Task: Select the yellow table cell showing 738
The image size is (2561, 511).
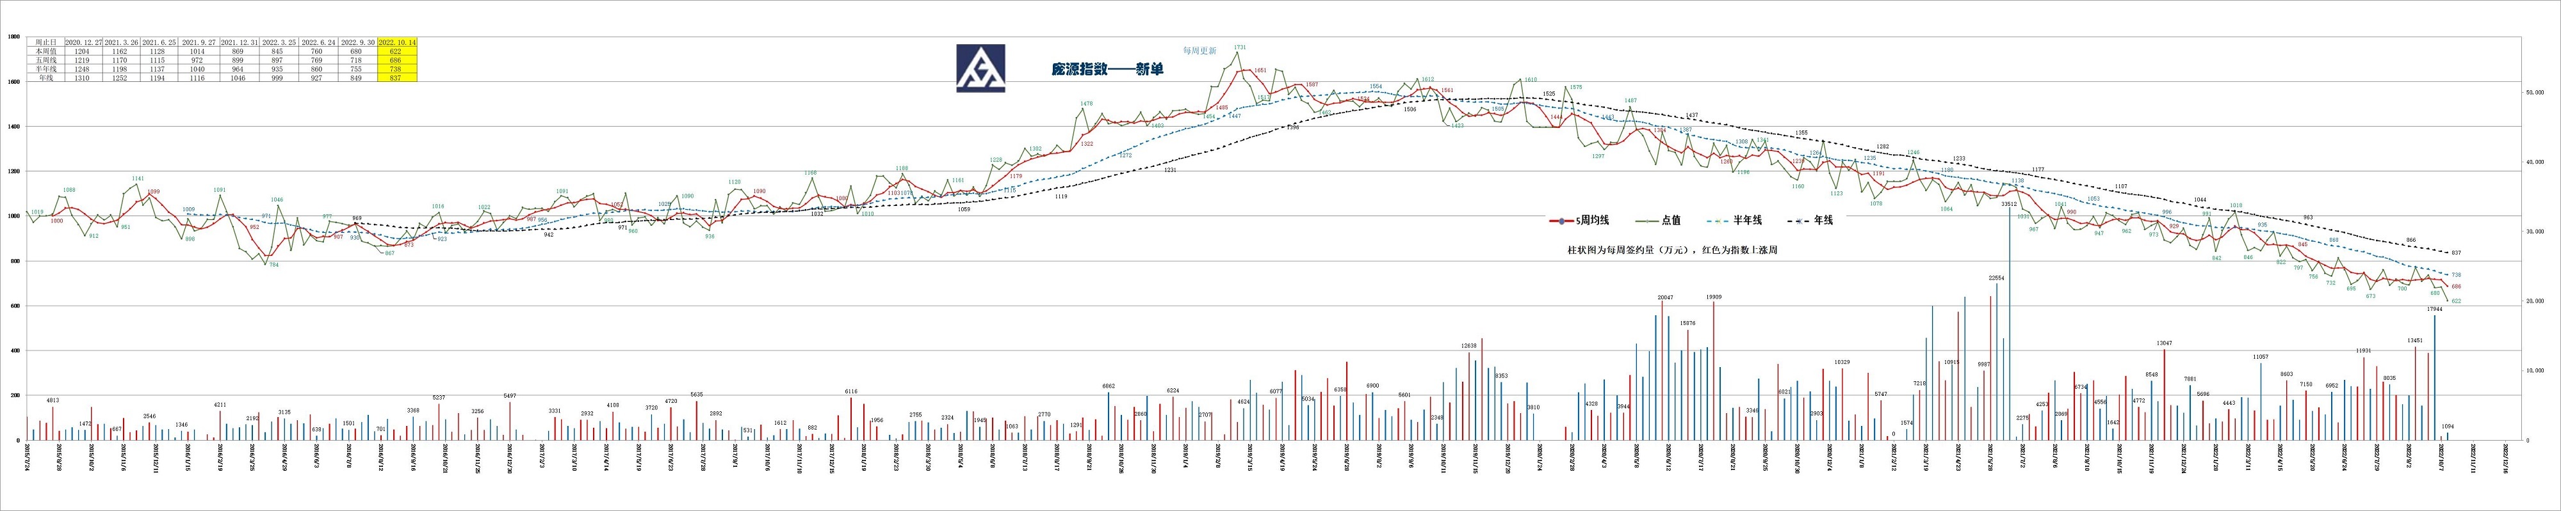Action: click(x=398, y=70)
